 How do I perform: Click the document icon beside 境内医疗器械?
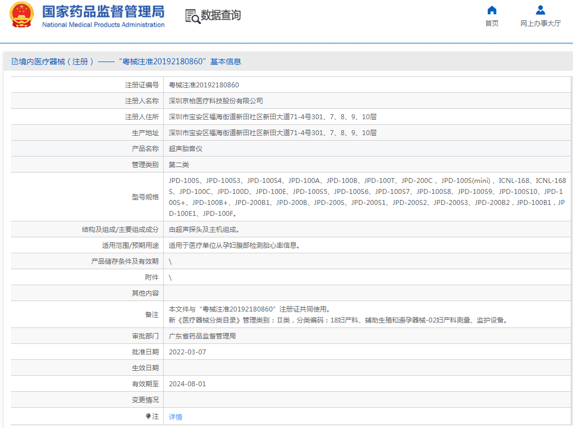(14, 62)
